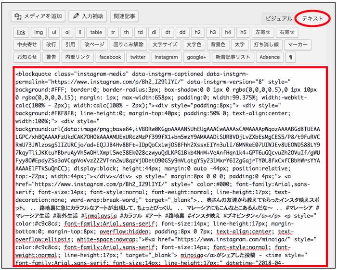This screenshot has height=270, width=337.
Task: Click the instagram embed button
Action: (x=166, y=57)
